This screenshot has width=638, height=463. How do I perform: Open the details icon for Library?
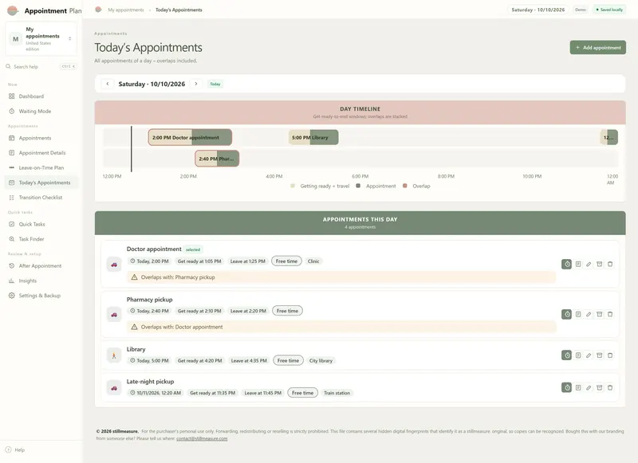coord(578,355)
